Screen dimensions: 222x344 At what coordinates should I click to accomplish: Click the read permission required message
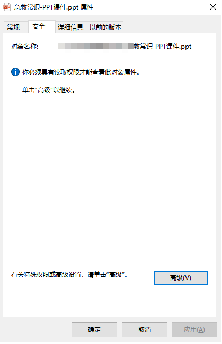81,72
